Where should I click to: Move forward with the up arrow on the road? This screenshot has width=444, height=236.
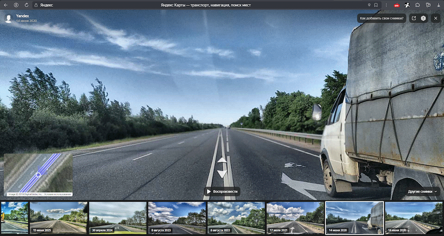coord(222,160)
